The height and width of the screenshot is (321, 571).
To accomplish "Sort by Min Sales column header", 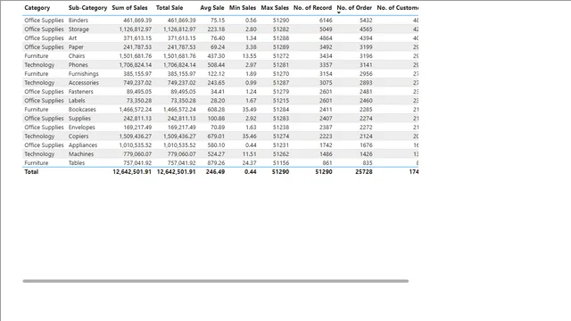I will 243,8.
